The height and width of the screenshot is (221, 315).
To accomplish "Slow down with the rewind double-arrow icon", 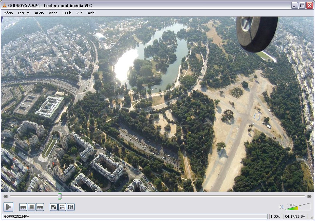I will (x=6, y=196).
